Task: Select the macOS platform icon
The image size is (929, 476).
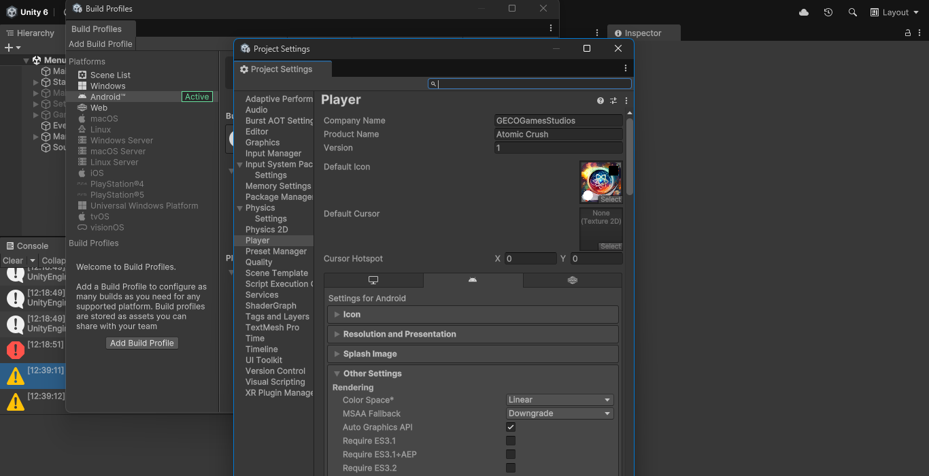Action: click(82, 118)
